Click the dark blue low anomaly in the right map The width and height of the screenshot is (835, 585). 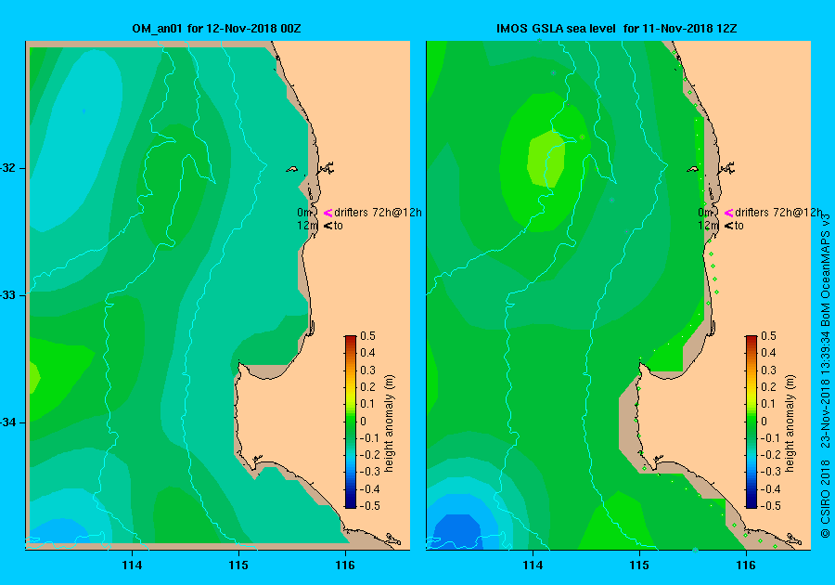point(459,532)
